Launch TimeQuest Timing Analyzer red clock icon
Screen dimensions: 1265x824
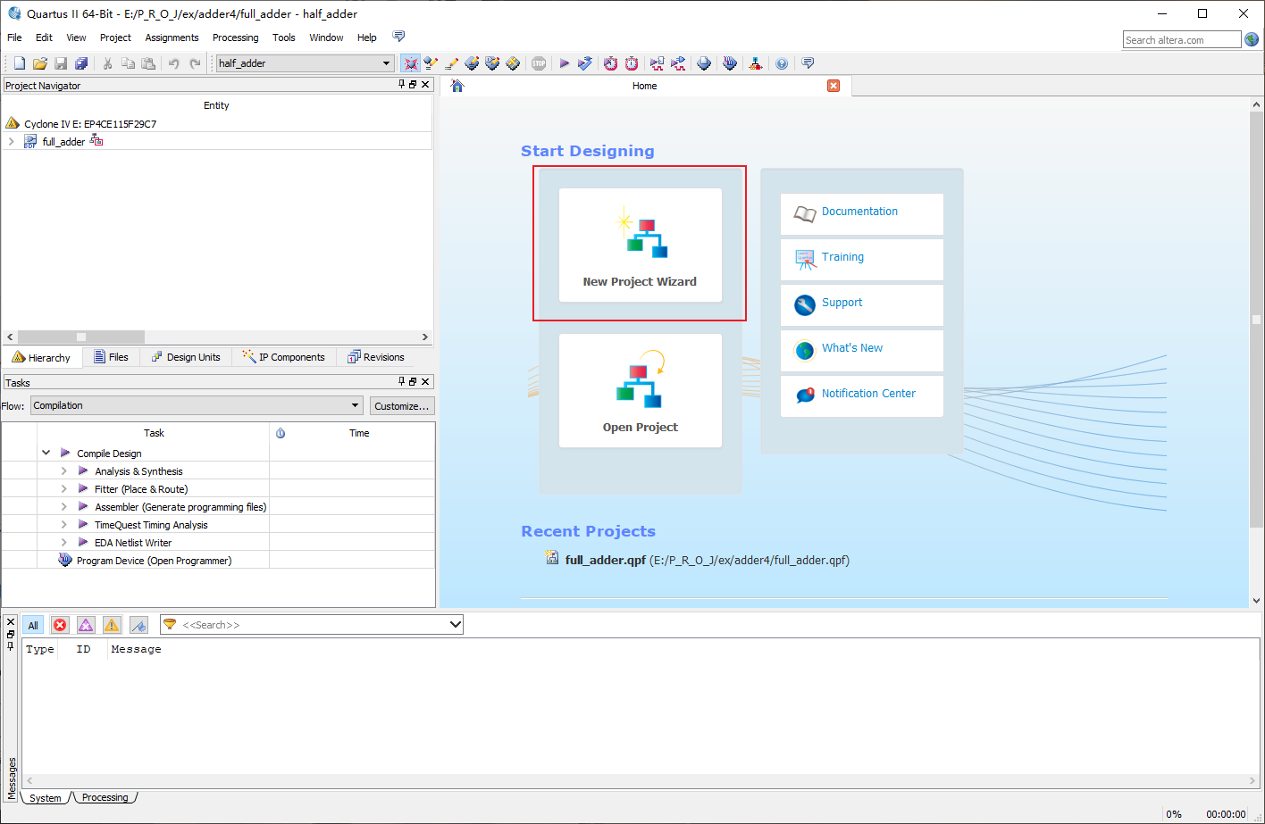click(x=610, y=63)
